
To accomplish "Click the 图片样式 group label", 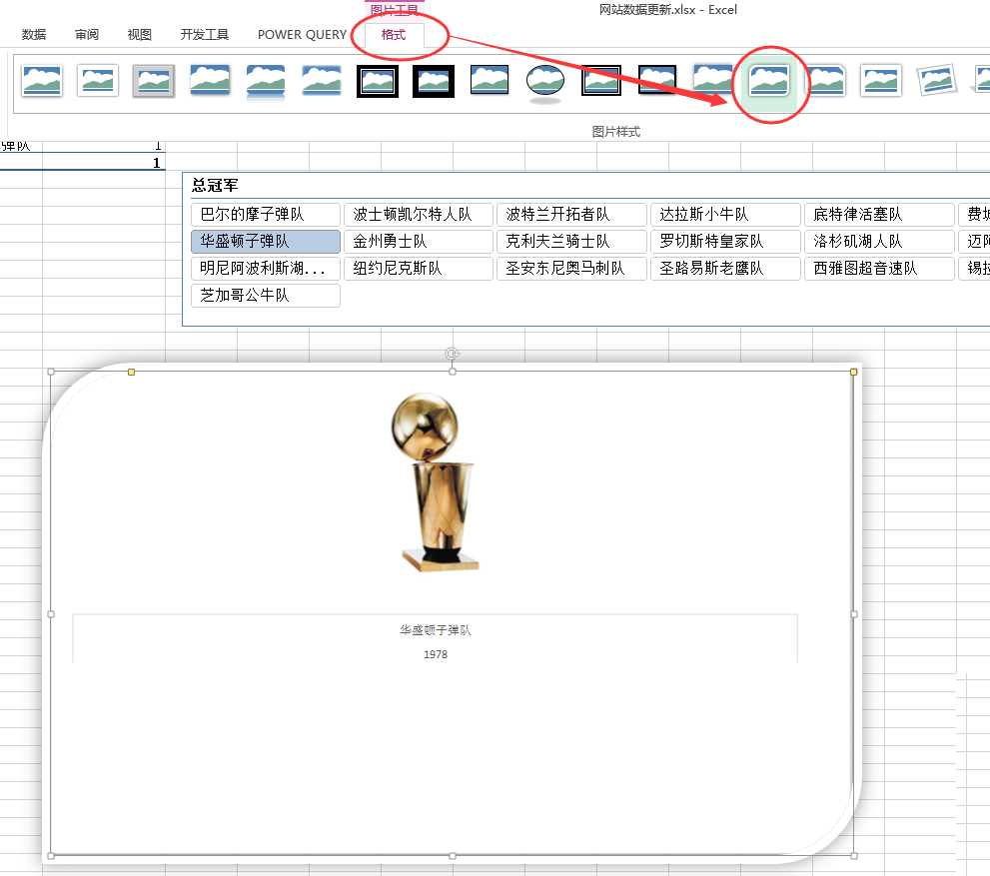I will pyautogui.click(x=616, y=131).
